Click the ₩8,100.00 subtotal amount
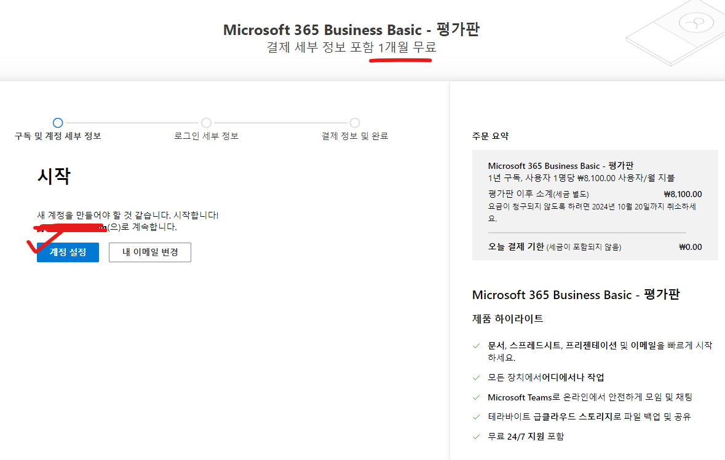 (x=683, y=194)
